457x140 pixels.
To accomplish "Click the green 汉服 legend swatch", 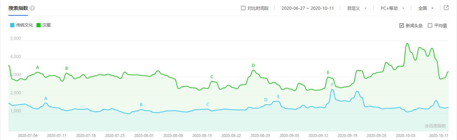I will coord(39,25).
